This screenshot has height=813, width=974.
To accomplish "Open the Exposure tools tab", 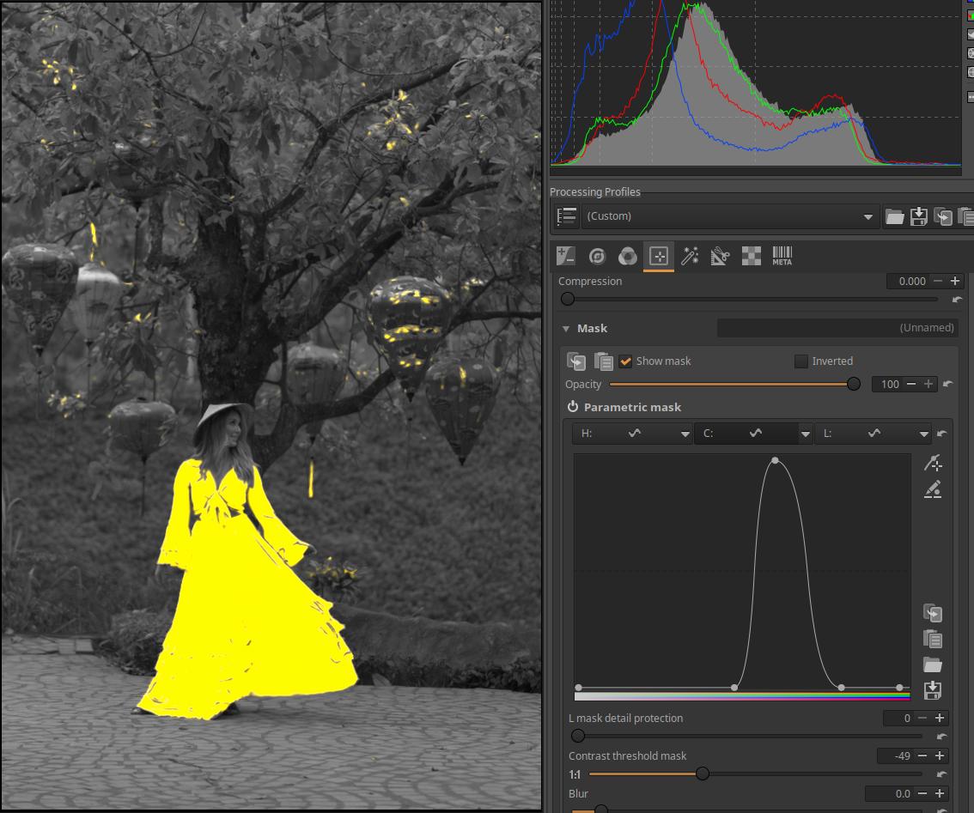I will tap(566, 256).
